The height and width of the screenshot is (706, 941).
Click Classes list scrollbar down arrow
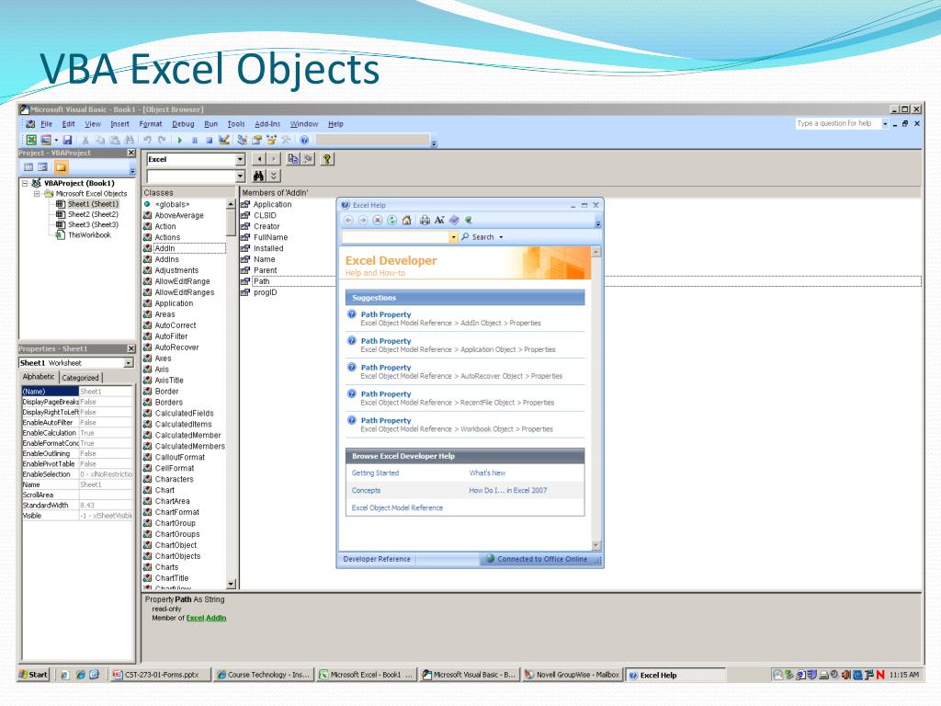pos(232,584)
